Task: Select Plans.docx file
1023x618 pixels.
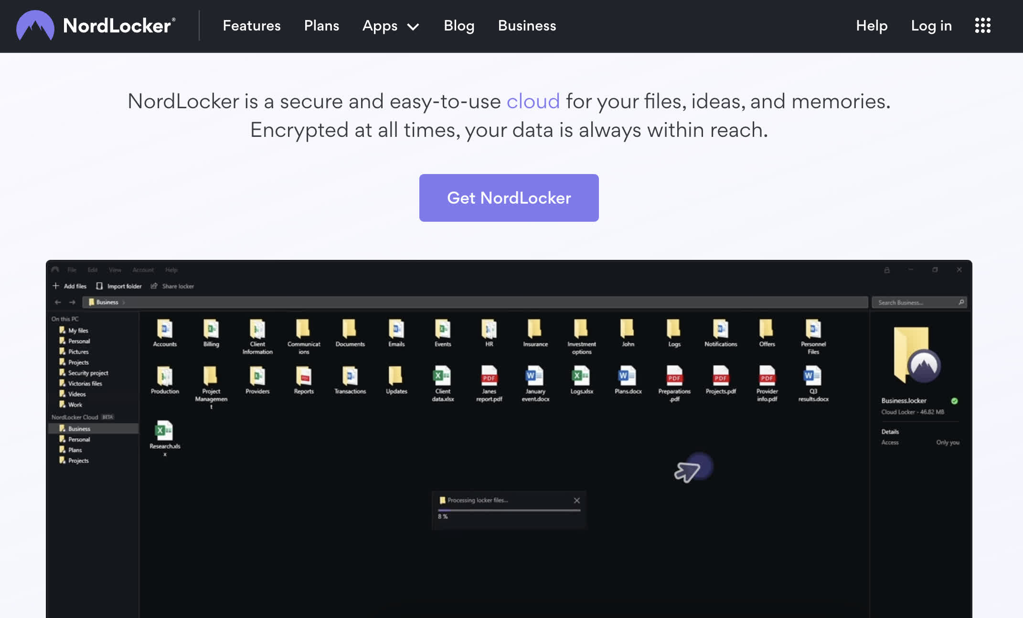Action: coord(628,380)
